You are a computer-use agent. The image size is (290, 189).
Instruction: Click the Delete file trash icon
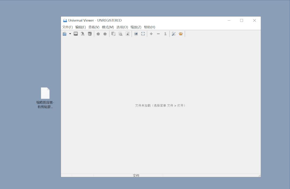(x=90, y=34)
